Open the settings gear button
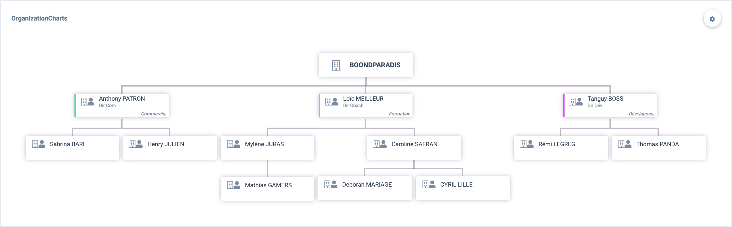This screenshot has height=227, width=732. pos(712,19)
